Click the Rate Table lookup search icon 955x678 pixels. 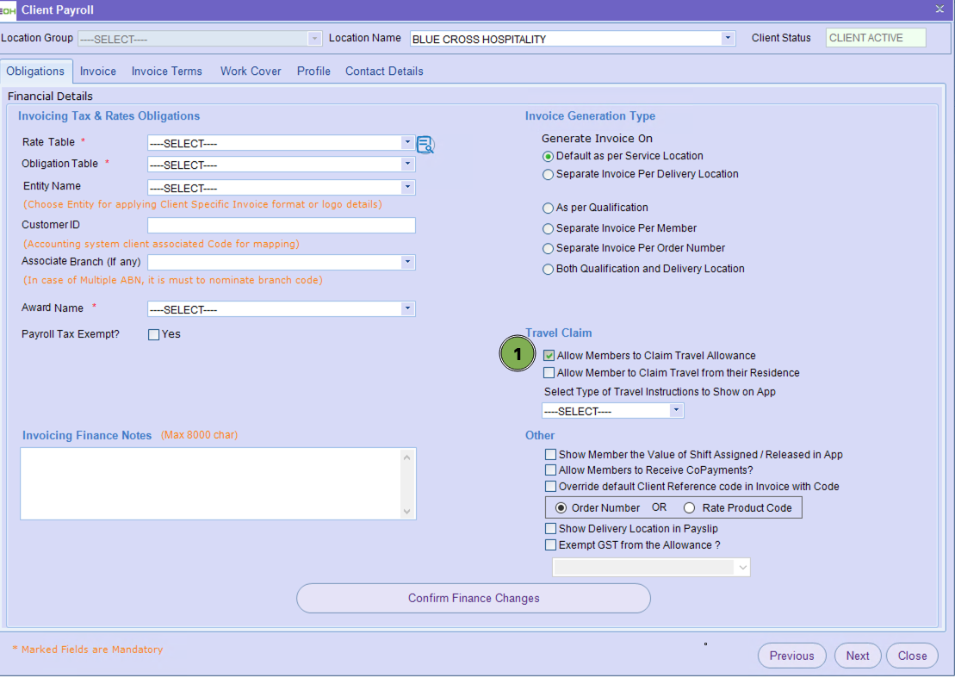tap(425, 145)
